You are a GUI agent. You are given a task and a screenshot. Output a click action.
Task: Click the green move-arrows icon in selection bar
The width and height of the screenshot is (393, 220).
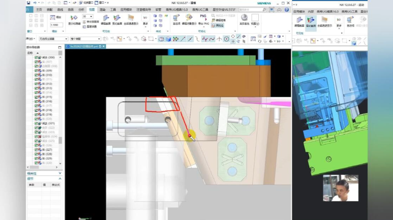coord(176,39)
